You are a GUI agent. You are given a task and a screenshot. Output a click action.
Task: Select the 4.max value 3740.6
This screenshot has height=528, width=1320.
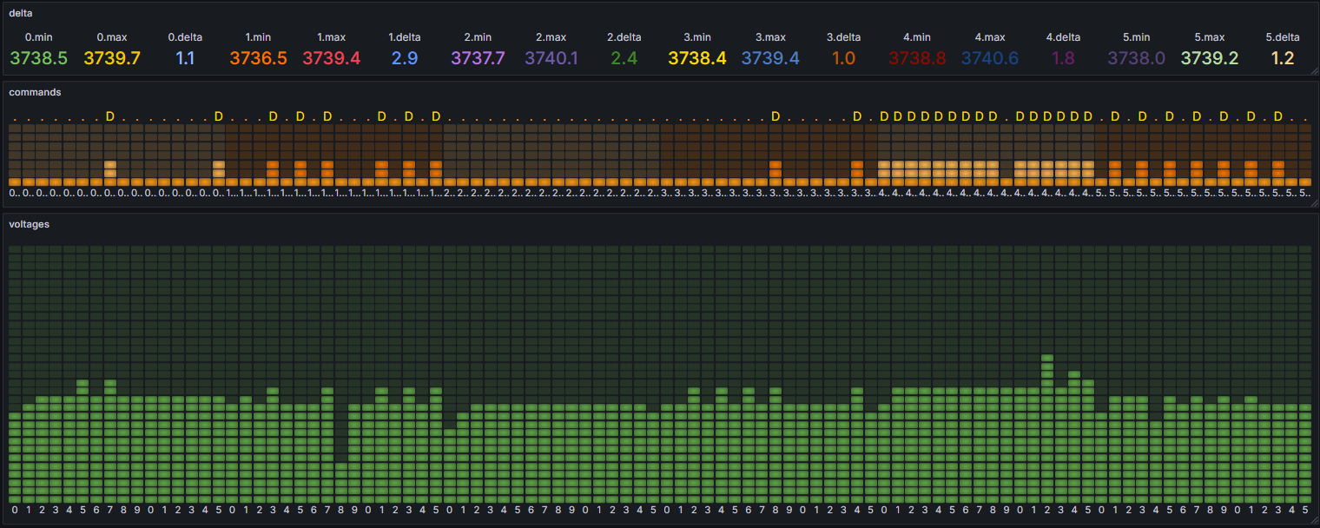(x=990, y=58)
